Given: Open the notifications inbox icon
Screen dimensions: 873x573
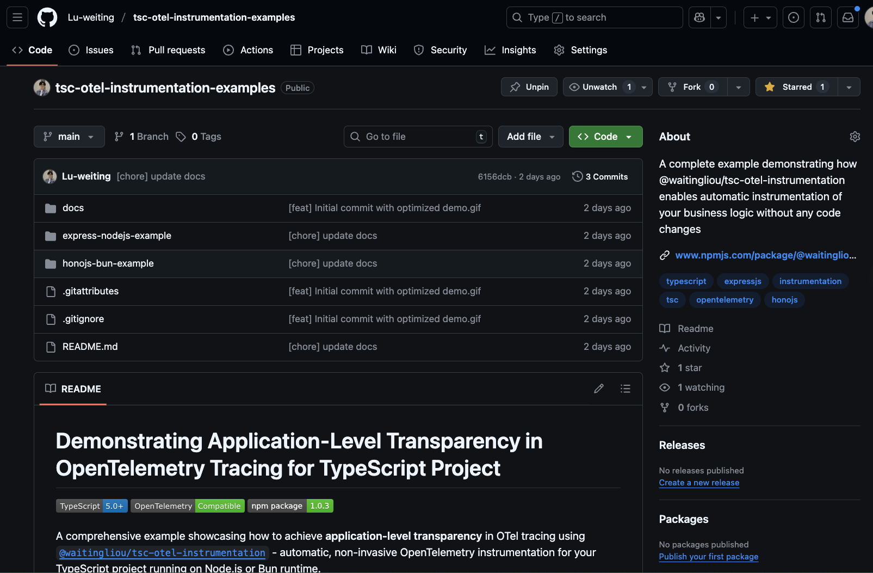Looking at the screenshot, I should [848, 17].
